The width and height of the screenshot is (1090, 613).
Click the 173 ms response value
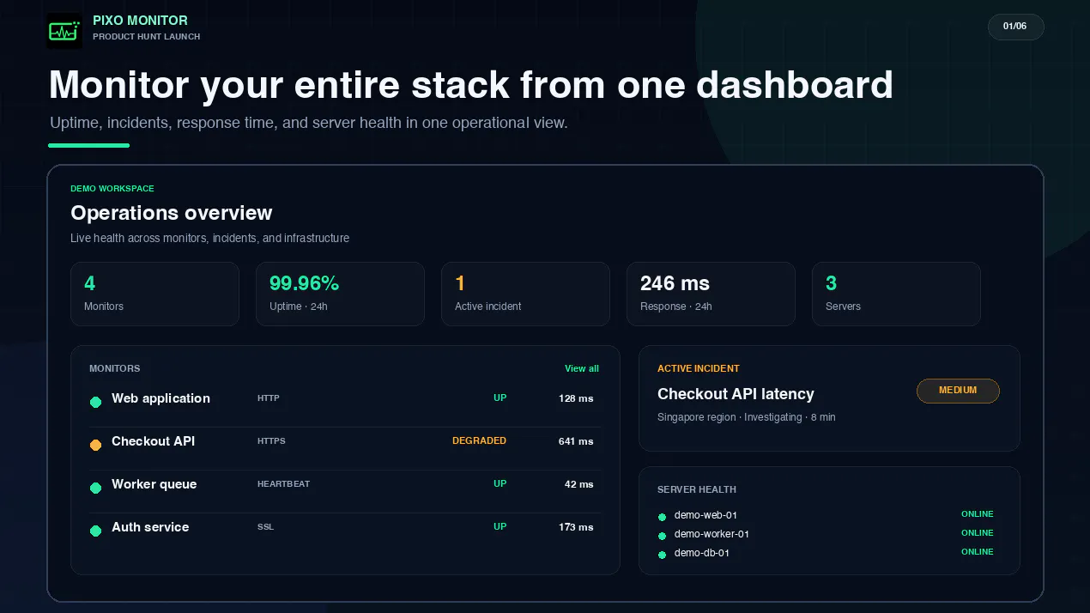point(576,527)
